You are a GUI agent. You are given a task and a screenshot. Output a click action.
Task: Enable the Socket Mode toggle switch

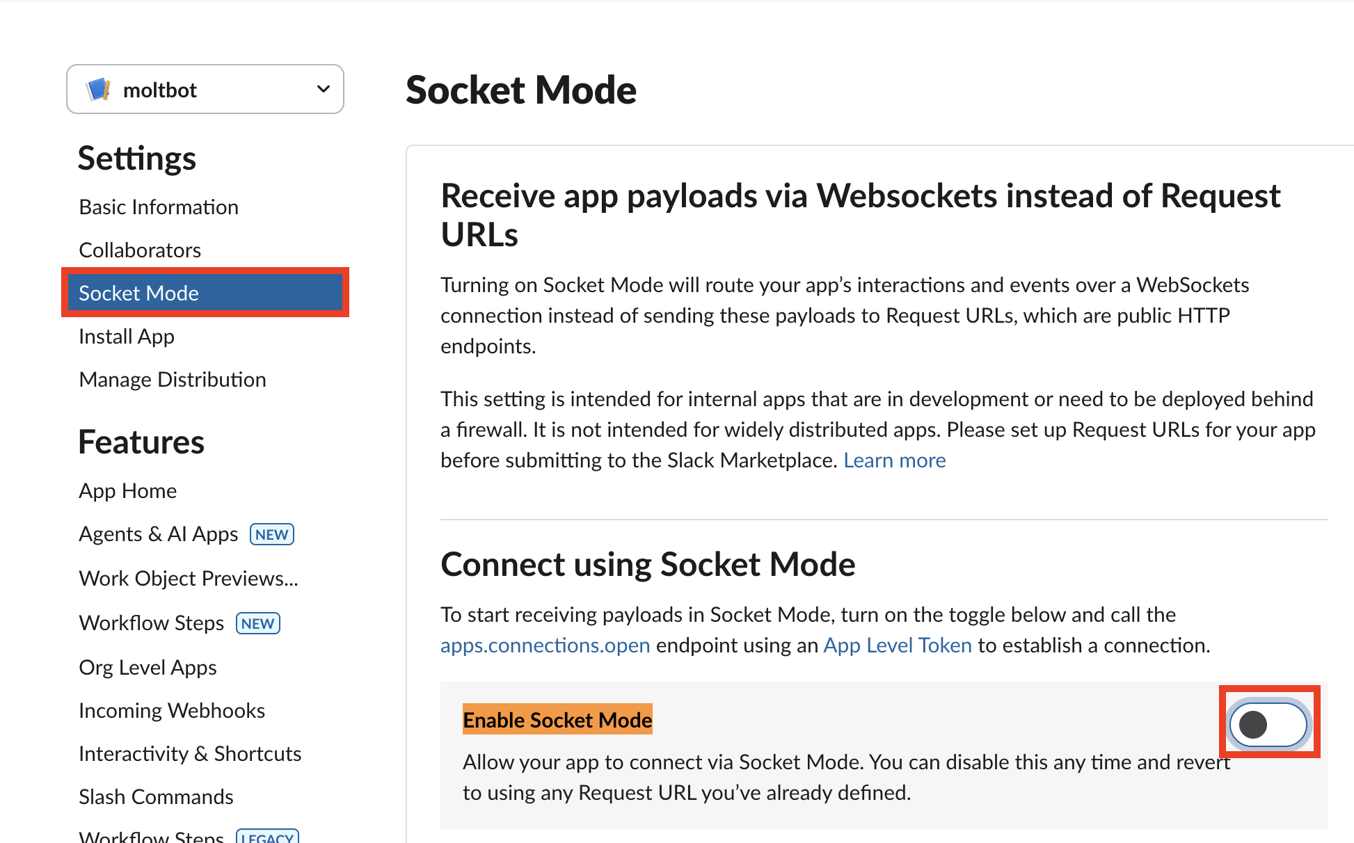pyautogui.click(x=1268, y=724)
